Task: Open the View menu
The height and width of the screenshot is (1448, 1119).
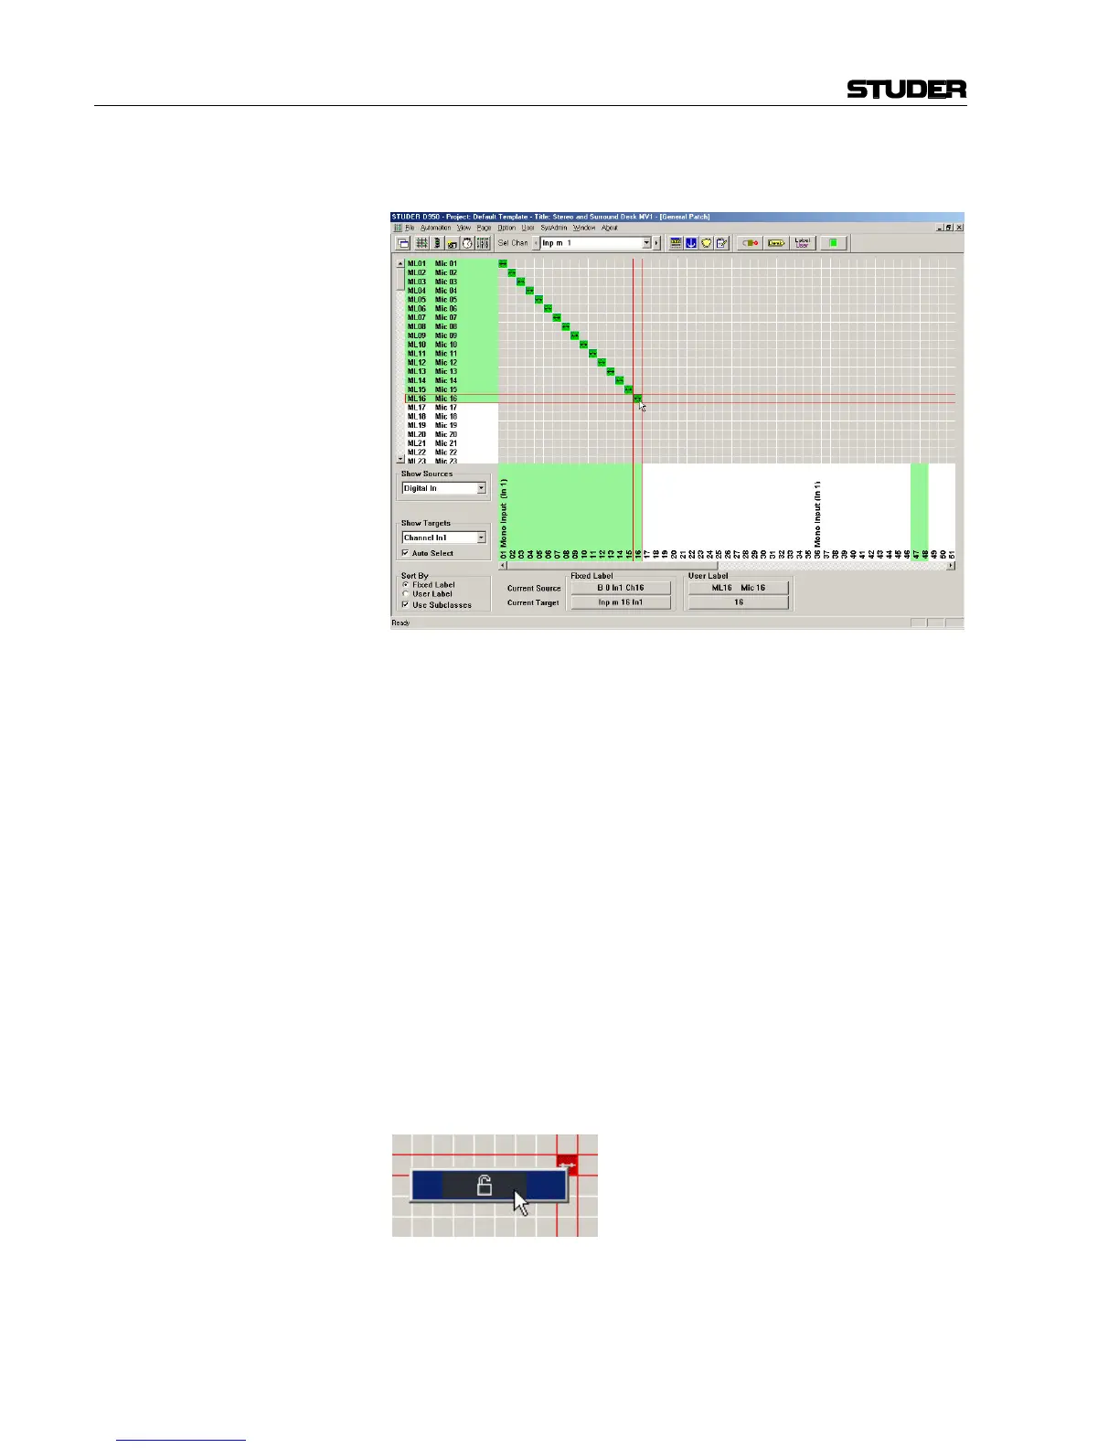Action: coord(464,228)
